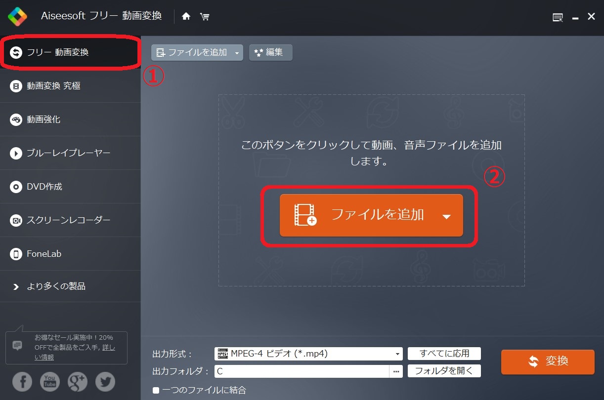Click フォルダを開く button
Viewport: 604px width, 400px height.
(x=444, y=371)
